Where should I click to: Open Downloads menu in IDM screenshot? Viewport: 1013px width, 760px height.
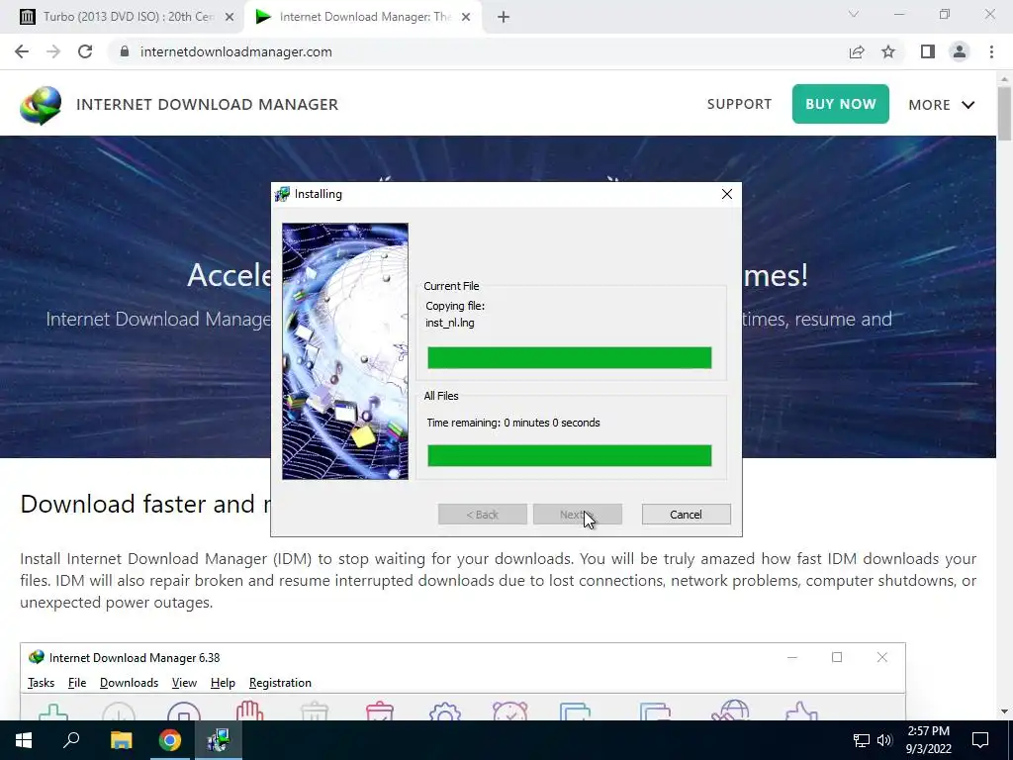130,683
